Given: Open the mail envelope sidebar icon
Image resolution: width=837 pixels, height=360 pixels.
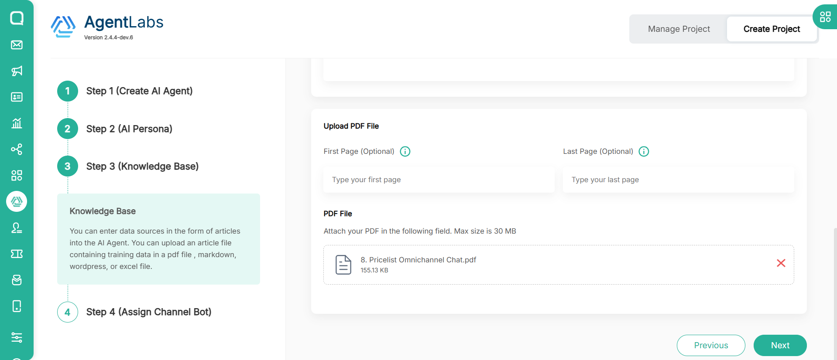Looking at the screenshot, I should [x=17, y=45].
